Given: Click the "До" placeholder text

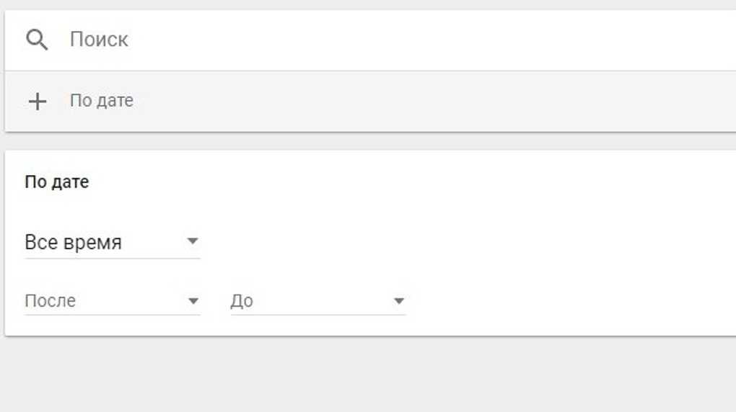Looking at the screenshot, I should (x=242, y=301).
